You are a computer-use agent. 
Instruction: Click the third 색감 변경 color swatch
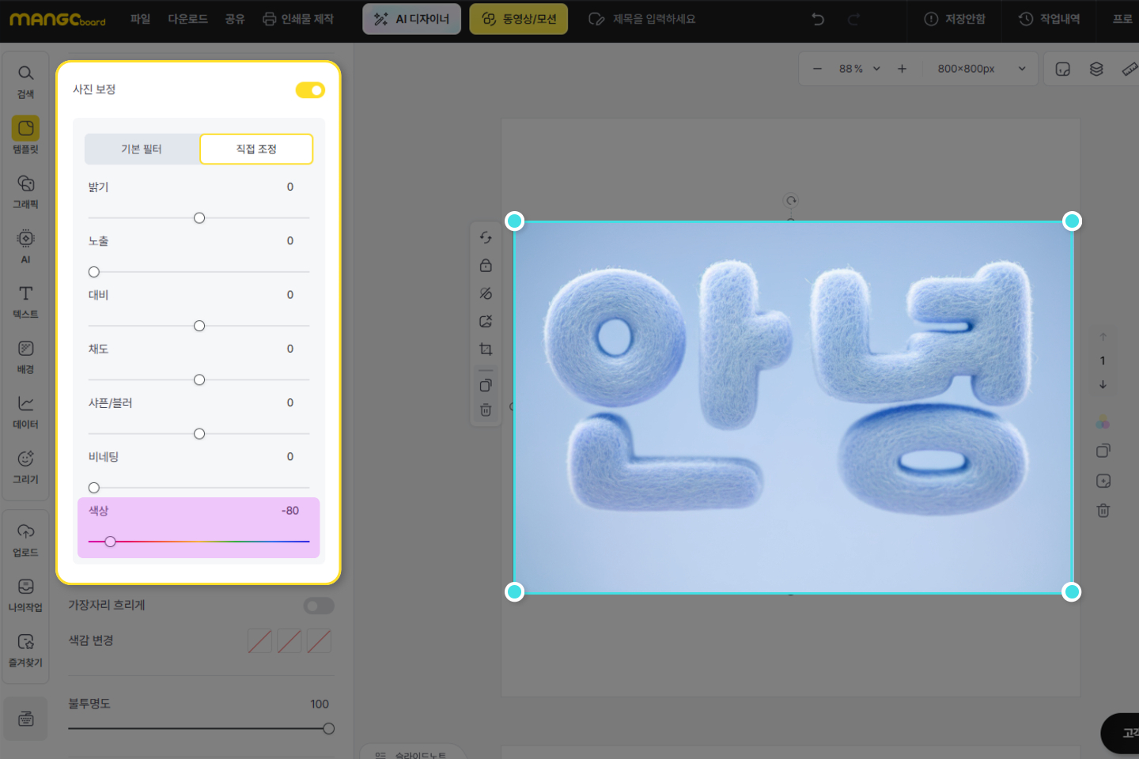[319, 641]
